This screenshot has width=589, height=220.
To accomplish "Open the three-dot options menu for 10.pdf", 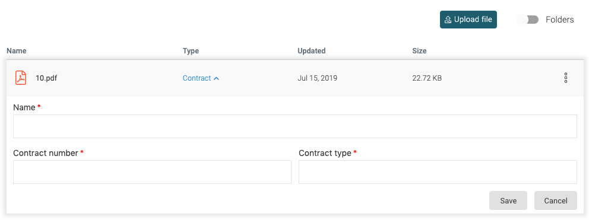I will point(566,78).
